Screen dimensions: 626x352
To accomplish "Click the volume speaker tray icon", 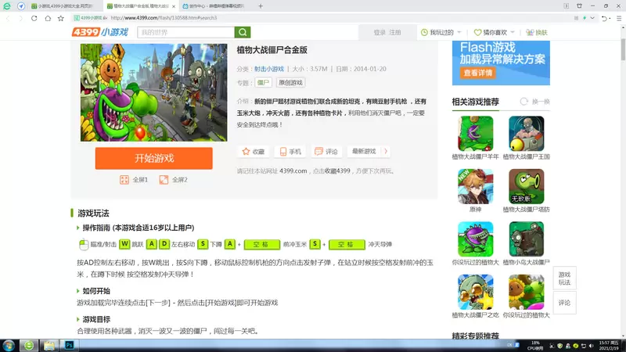I will (x=592, y=346).
